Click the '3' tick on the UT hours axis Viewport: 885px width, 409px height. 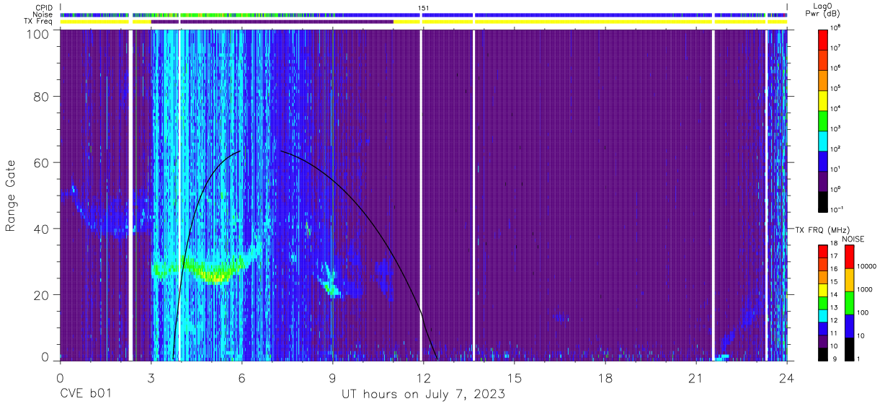coord(151,377)
